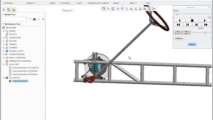The height and width of the screenshot is (120, 213).
Task: Open the tree filter funnel icon
Action: (39, 19)
